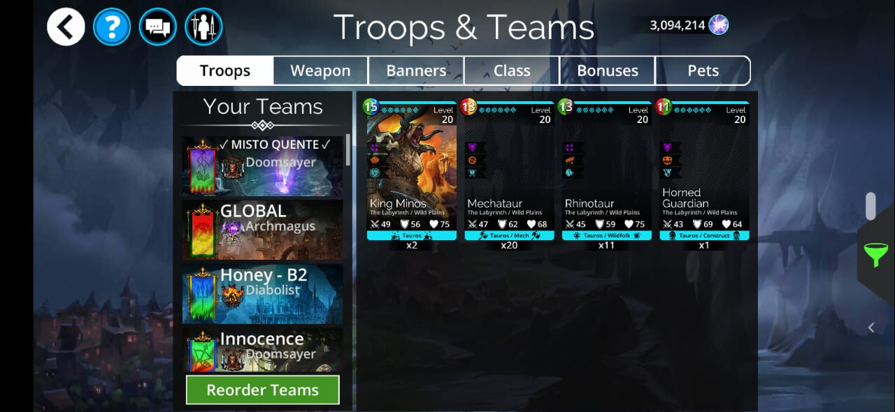Click the Your Teams list scrollbar
This screenshot has height=412, width=895.
coord(348,150)
